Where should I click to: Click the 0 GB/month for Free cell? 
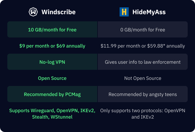[x=143, y=30]
